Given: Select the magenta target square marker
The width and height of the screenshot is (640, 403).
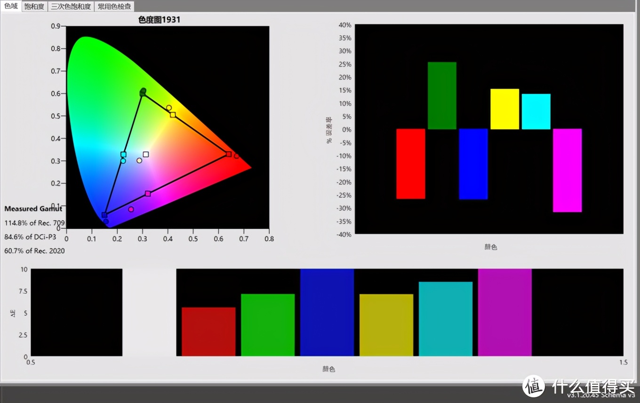Looking at the screenshot, I should [x=148, y=194].
